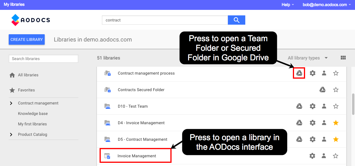The height and width of the screenshot is (166, 355).
Task: Select Contract management sidebar entry
Action: tap(38, 103)
